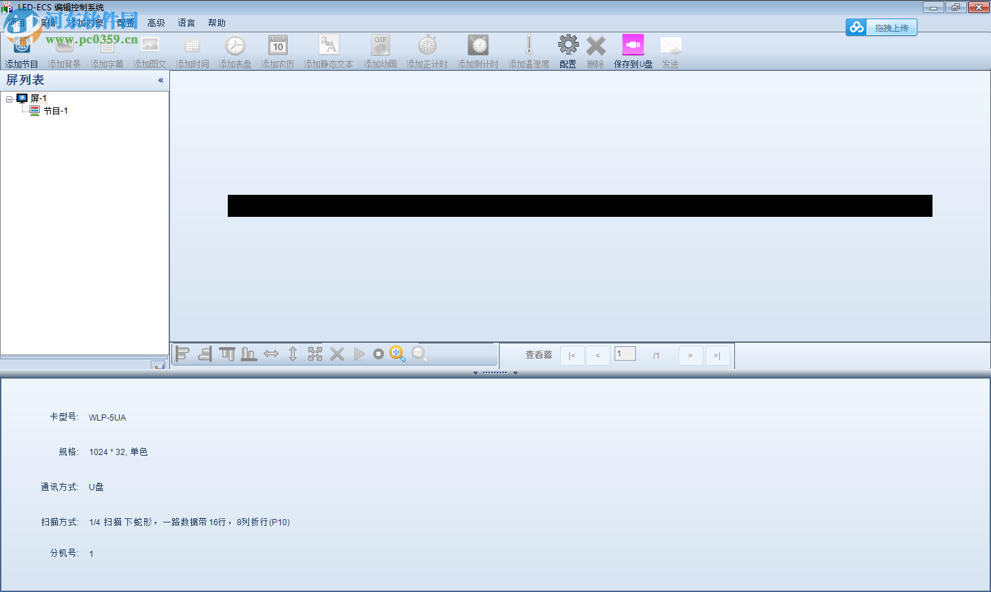Go to last screen with >| button
The height and width of the screenshot is (592, 991).
point(717,355)
